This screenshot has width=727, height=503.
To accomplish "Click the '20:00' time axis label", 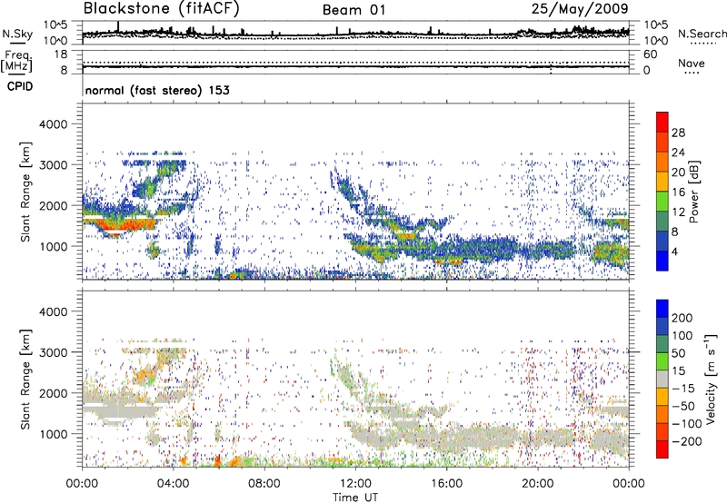I will [x=538, y=484].
